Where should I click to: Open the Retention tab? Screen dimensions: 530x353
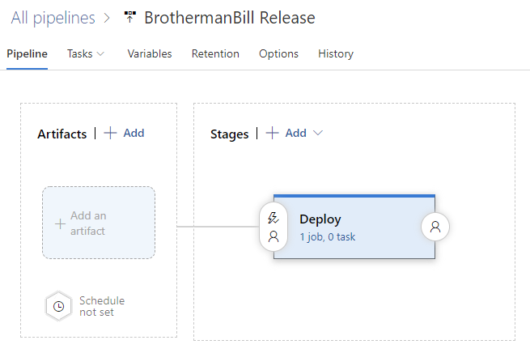215,53
